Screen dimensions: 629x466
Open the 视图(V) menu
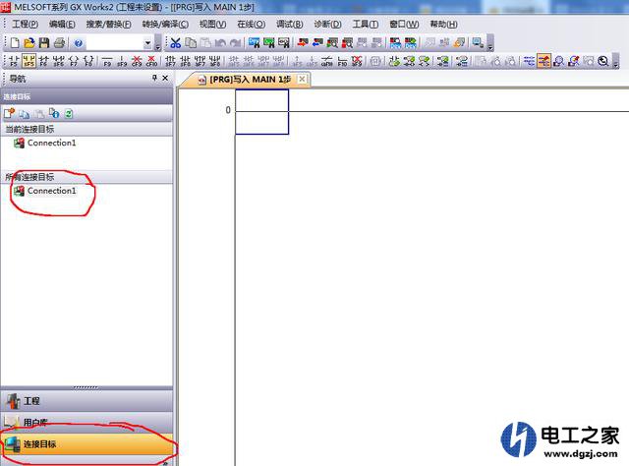[212, 25]
